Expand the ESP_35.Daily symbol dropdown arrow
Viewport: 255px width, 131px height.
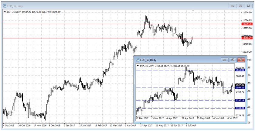[x=5, y=12]
